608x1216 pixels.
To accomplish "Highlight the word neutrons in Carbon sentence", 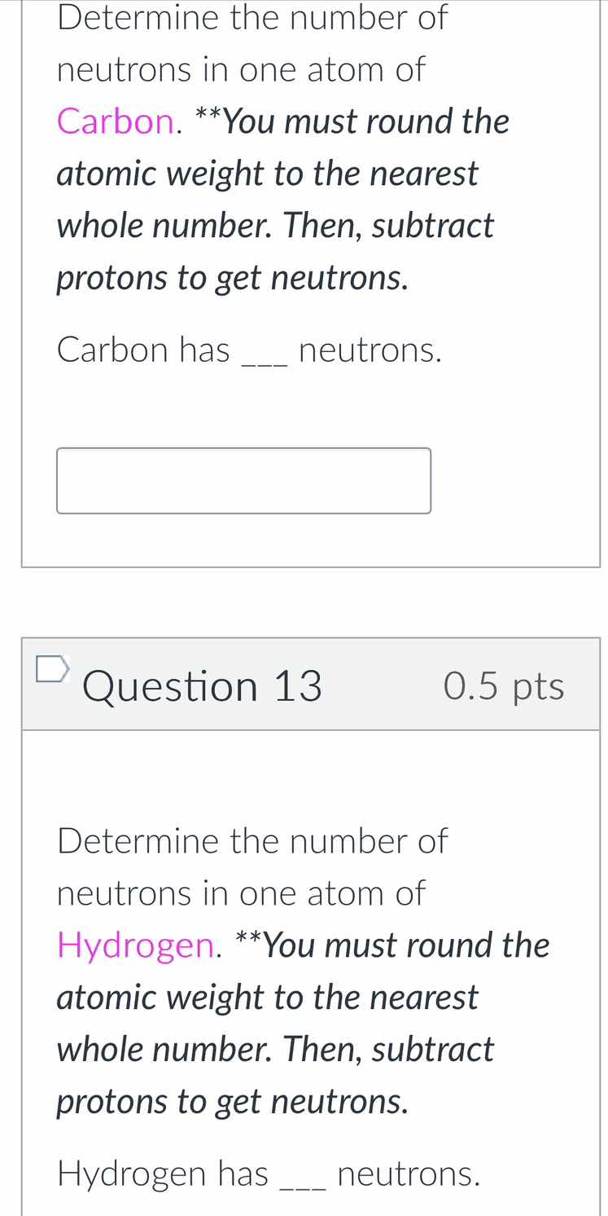I will (x=370, y=350).
